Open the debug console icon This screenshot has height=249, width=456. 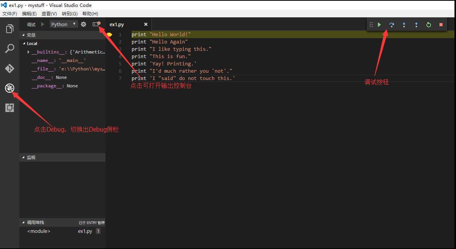(96, 24)
